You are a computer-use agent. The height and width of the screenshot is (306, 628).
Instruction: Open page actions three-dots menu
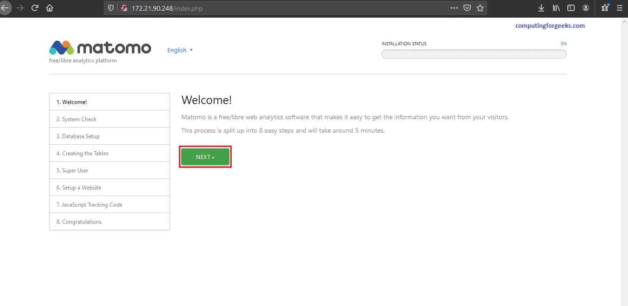point(454,8)
